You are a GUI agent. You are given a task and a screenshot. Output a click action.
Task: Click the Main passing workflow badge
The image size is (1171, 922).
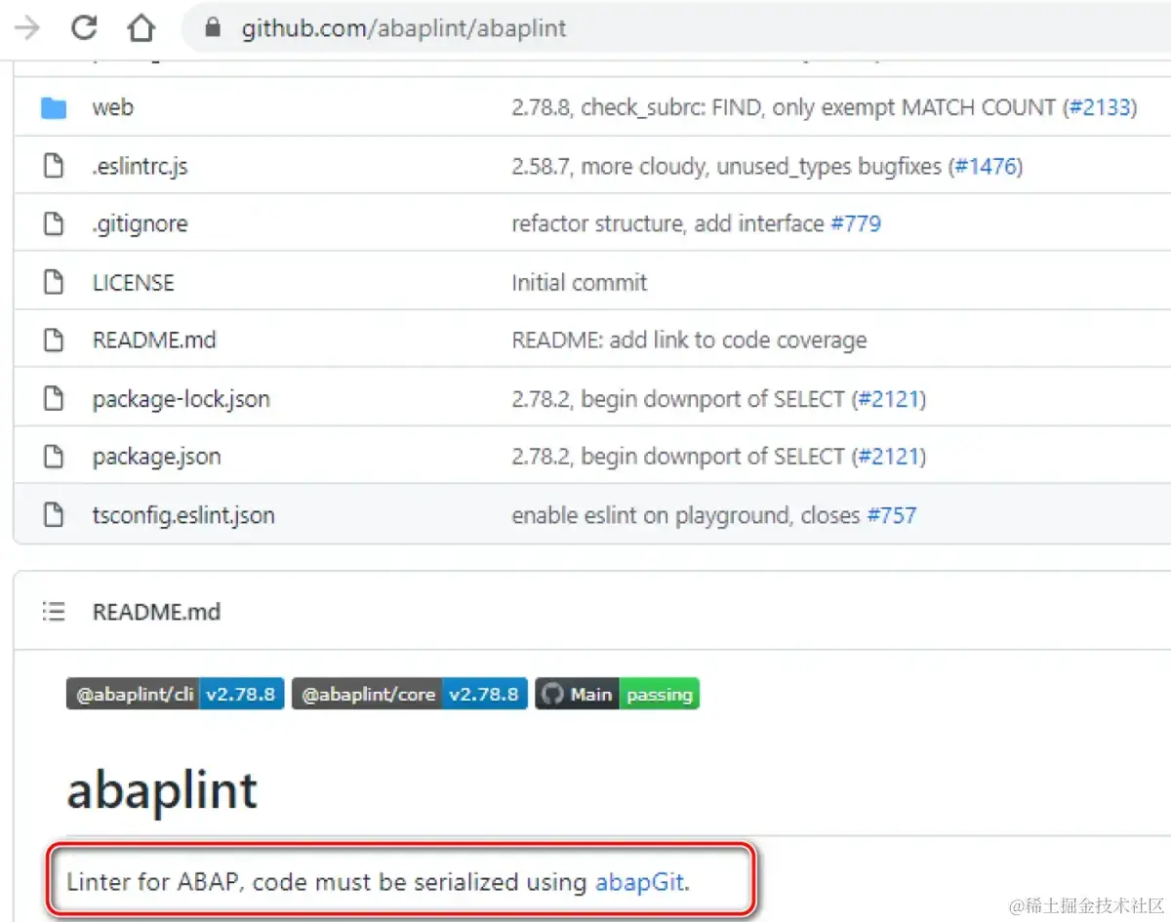tap(617, 695)
